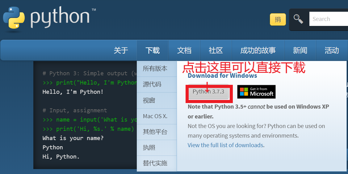Screen dimensions: 348x174
Task: Click the comment # Input, assignment
Action: [75, 110]
